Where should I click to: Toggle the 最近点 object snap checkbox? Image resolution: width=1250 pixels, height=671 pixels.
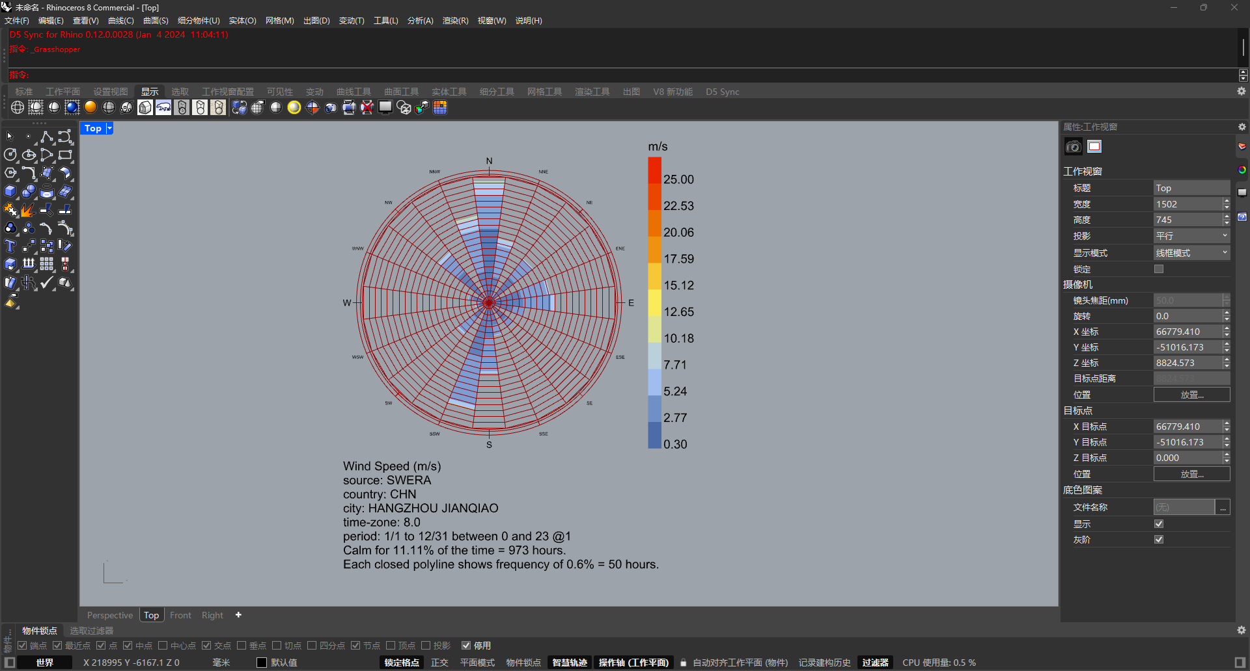click(57, 646)
